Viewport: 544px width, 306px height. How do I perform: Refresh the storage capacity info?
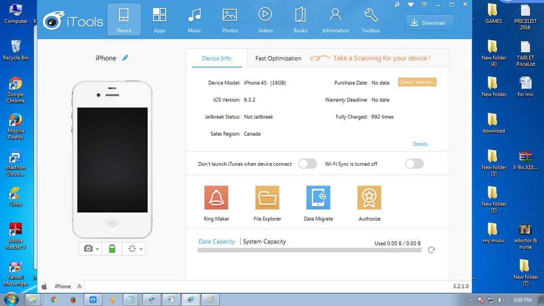pos(431,250)
